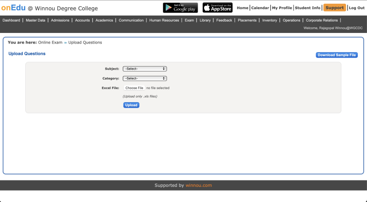This screenshot has width=367, height=202.
Task: Click the blue Upload button
Action: coord(131,105)
